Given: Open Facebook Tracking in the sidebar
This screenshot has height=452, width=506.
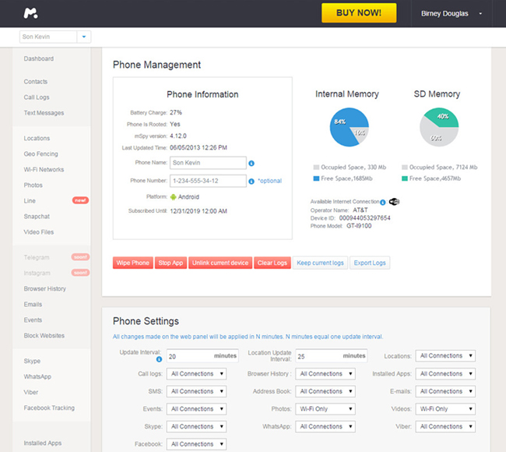Looking at the screenshot, I should pyautogui.click(x=49, y=408).
